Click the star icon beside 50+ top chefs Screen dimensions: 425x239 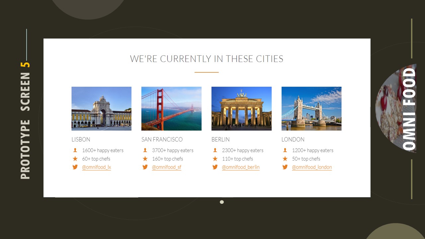[x=285, y=159]
